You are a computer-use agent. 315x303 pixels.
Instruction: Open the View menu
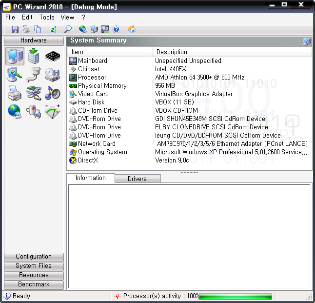click(67, 17)
